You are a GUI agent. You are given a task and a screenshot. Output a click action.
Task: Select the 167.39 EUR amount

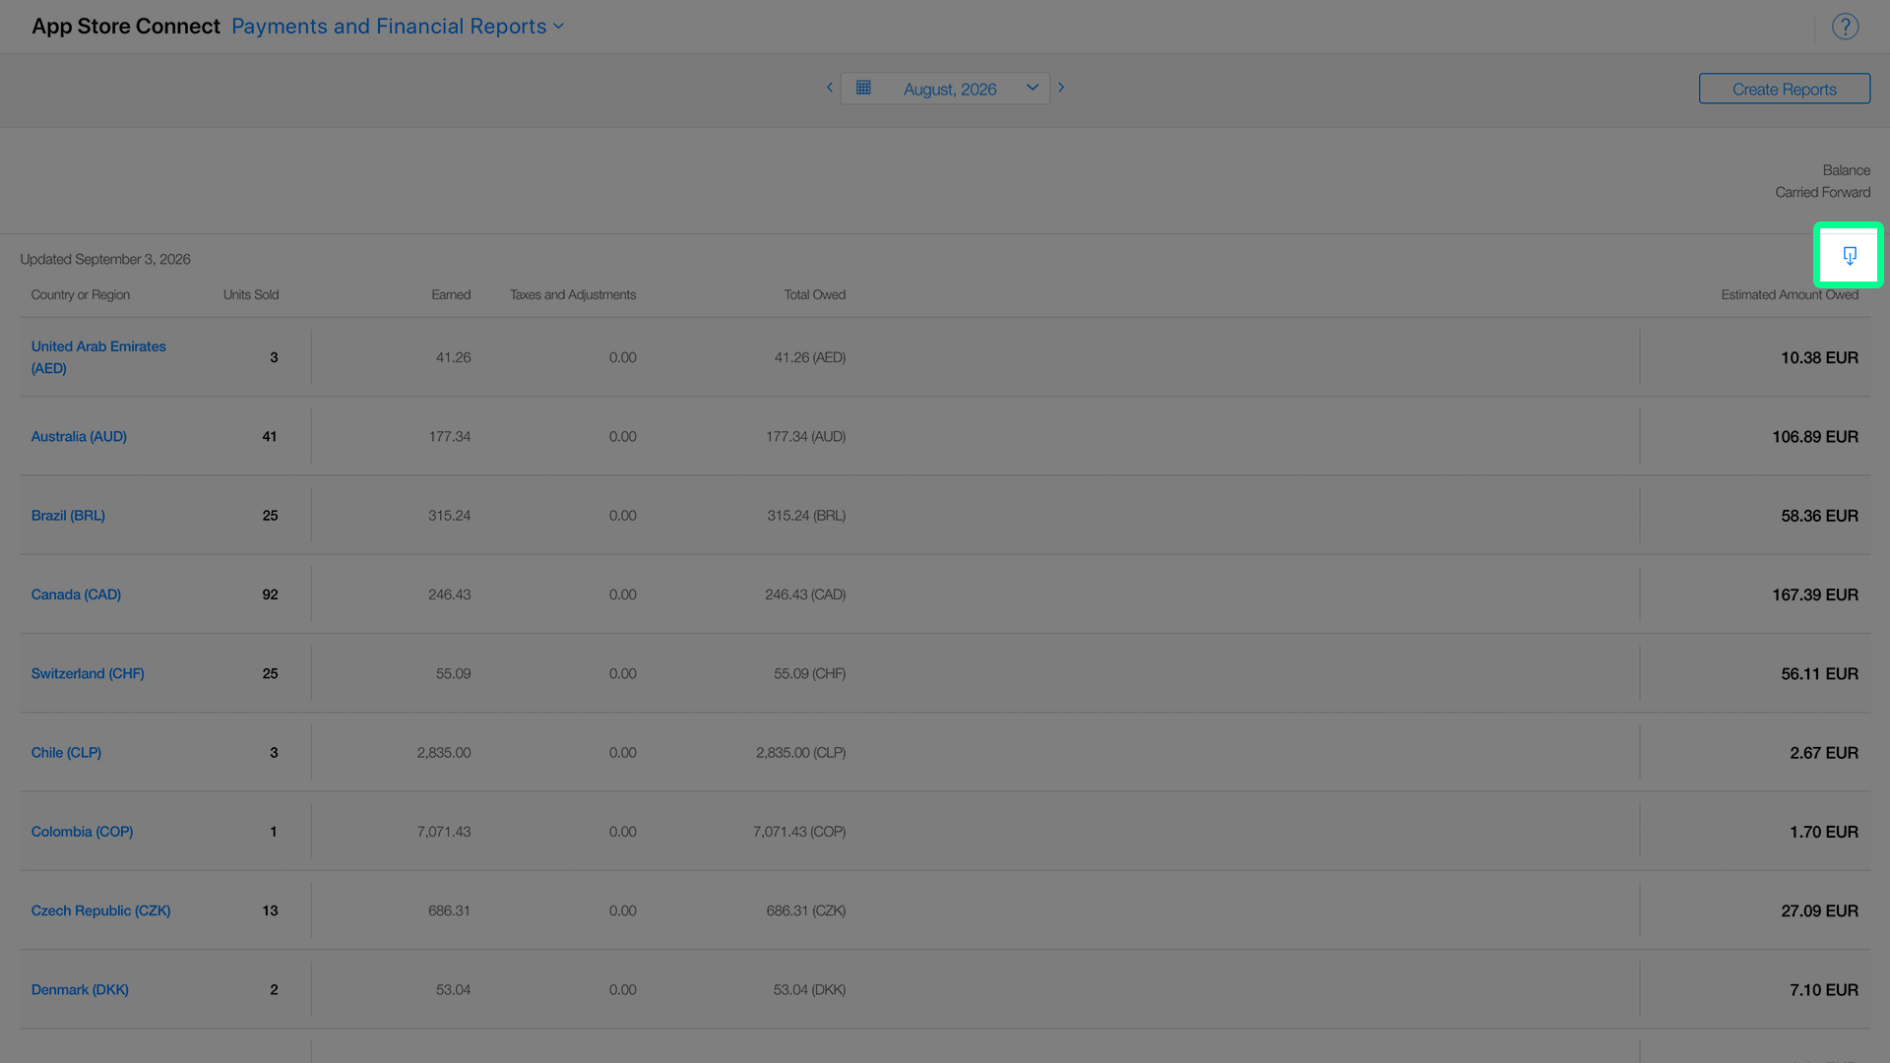click(x=1815, y=595)
